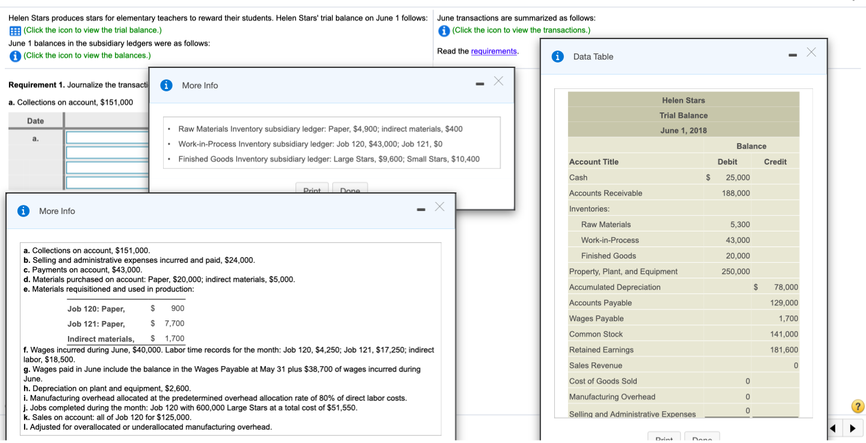Minimize the lower More Info dialog
Image resolution: width=866 pixels, height=443 pixels.
point(421,210)
